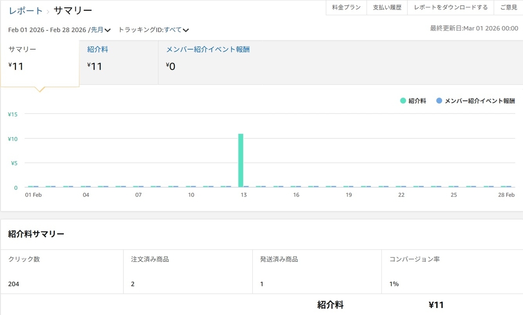Click レポートをダウンロードする button
Screen dimensions: 523x315
pos(451,8)
